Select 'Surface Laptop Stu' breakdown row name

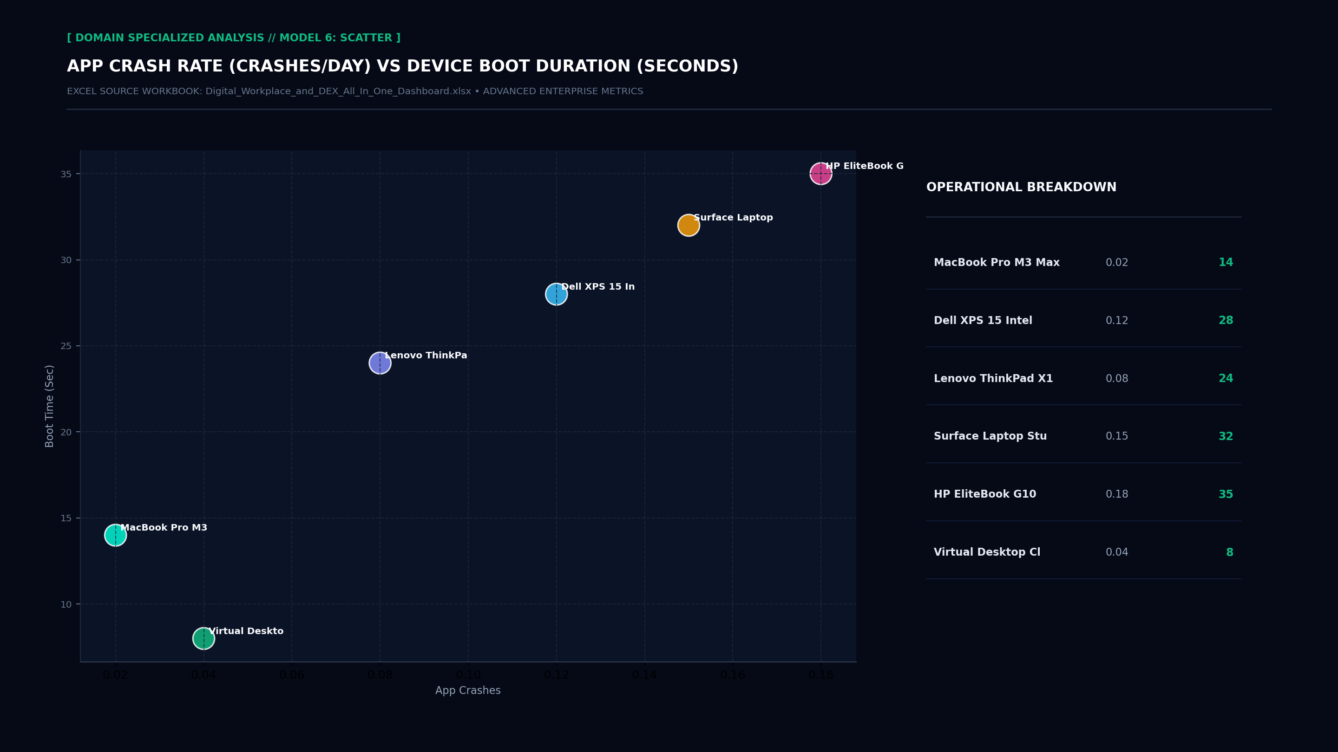coord(990,436)
